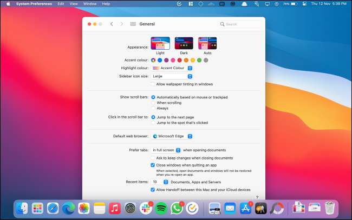Choose Jump to the next page
This screenshot has height=220, width=352.
coord(153,117)
